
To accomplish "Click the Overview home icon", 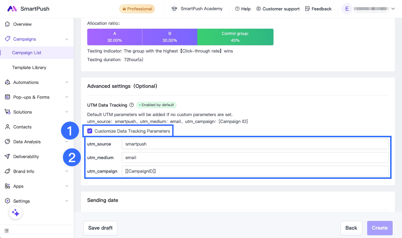I will pos(8,24).
